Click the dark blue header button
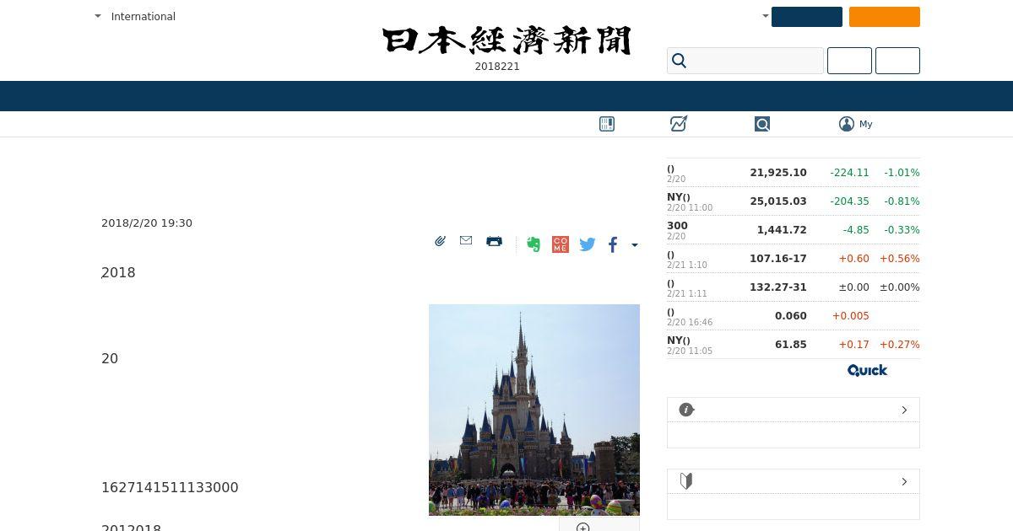 (x=807, y=17)
